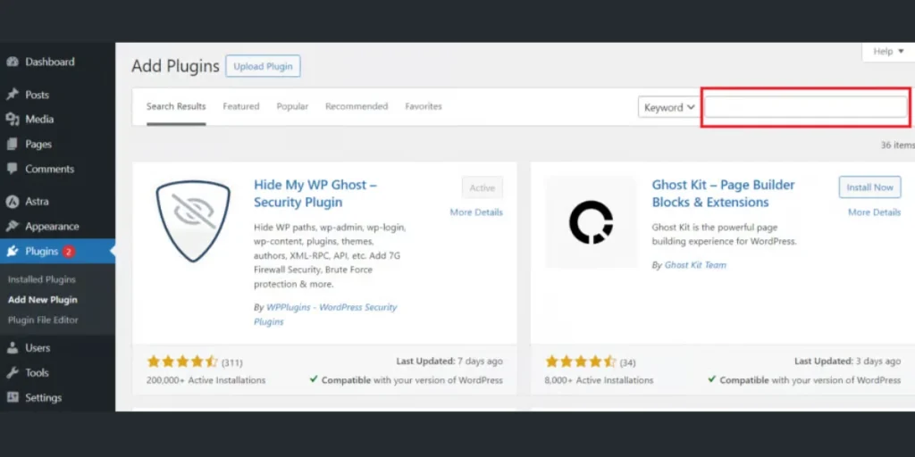Image resolution: width=915 pixels, height=457 pixels.
Task: Switch to the Search Results tab
Action: coord(176,107)
